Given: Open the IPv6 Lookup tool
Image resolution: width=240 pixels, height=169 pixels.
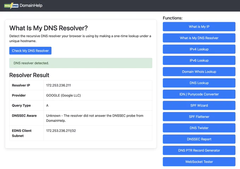Looking at the screenshot, I should pos(199,60).
